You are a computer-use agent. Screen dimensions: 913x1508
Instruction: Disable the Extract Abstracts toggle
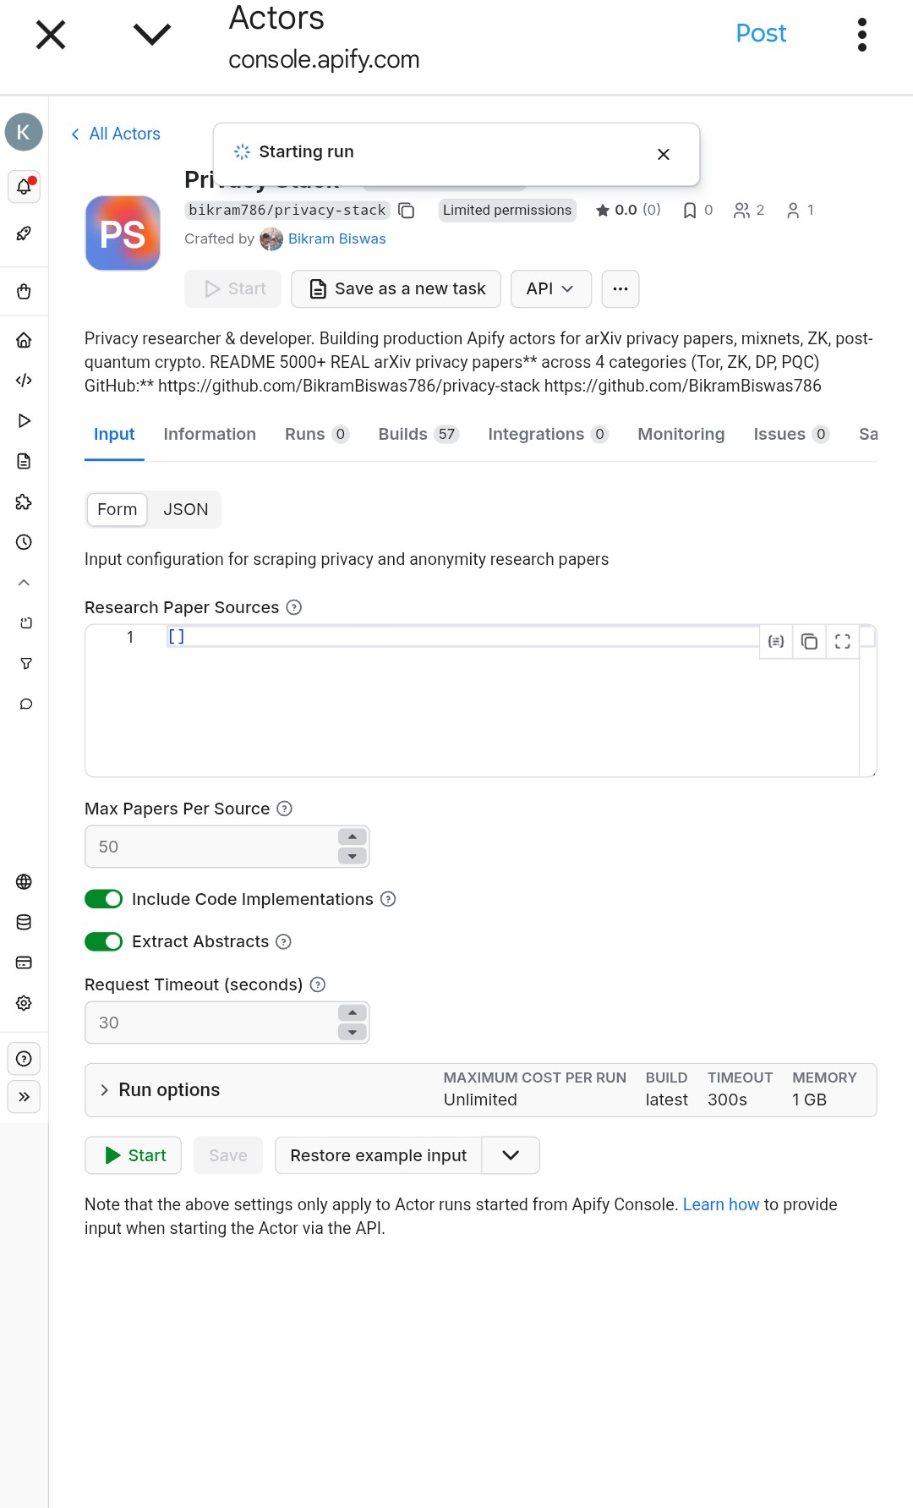(x=104, y=941)
